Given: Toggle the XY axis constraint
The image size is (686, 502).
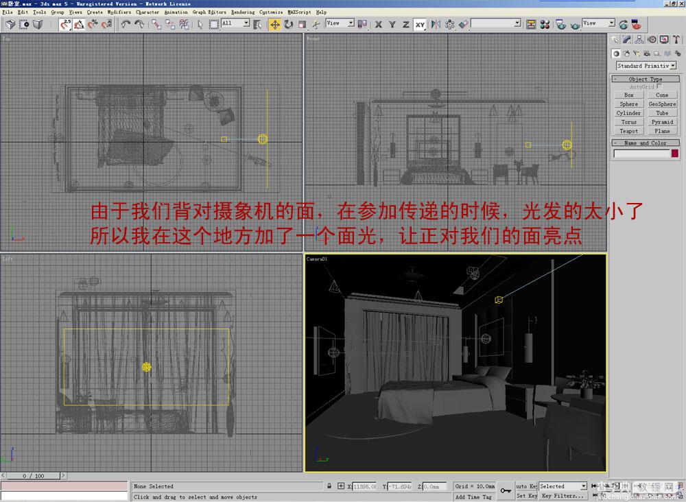Looking at the screenshot, I should click(x=420, y=25).
